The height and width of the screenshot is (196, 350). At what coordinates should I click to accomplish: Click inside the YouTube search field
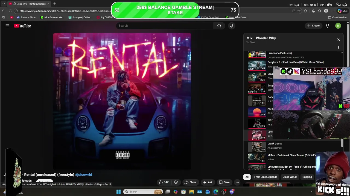[165, 26]
